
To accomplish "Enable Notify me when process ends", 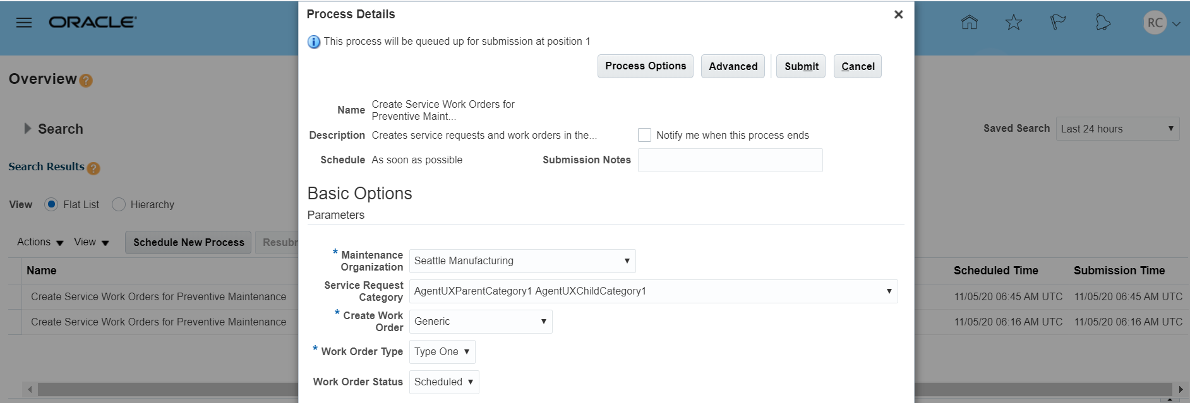I will coord(644,135).
